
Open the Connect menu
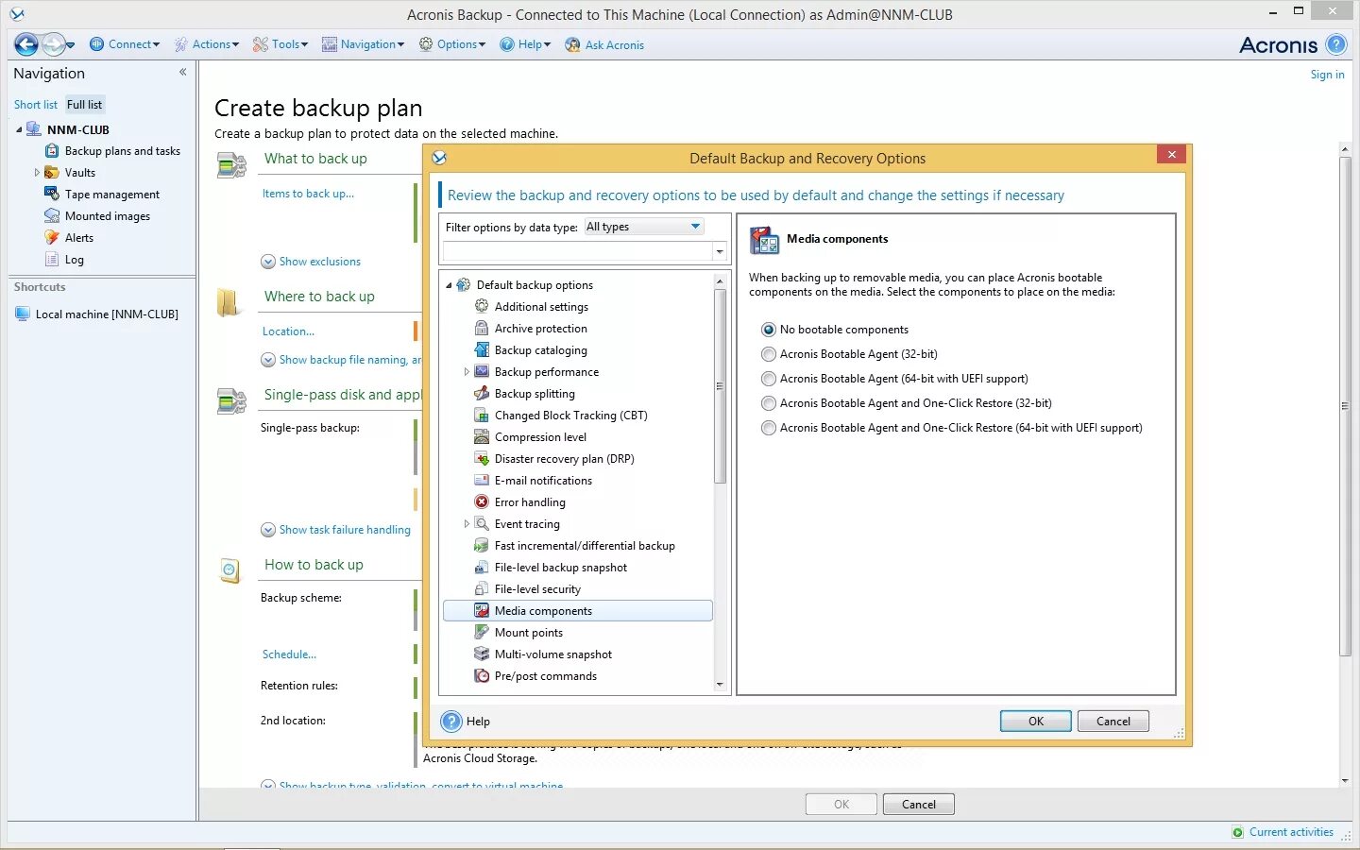125,44
